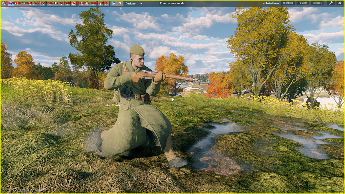Open editor help with the question mark icon
The image size is (345, 194).
120,3
